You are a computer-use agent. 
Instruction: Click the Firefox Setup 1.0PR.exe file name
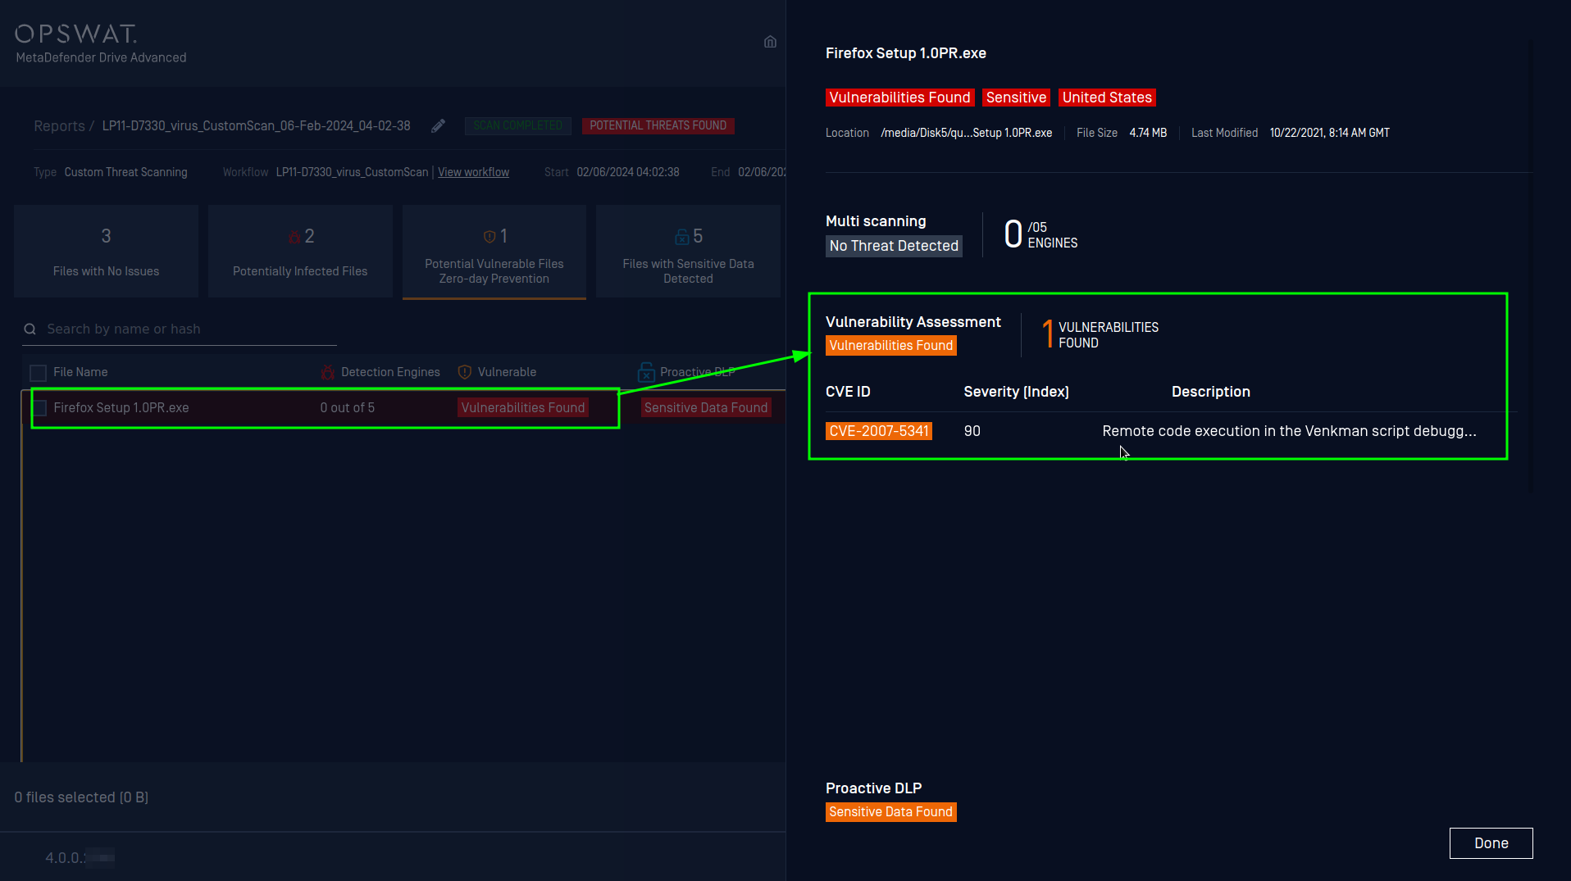click(x=121, y=407)
